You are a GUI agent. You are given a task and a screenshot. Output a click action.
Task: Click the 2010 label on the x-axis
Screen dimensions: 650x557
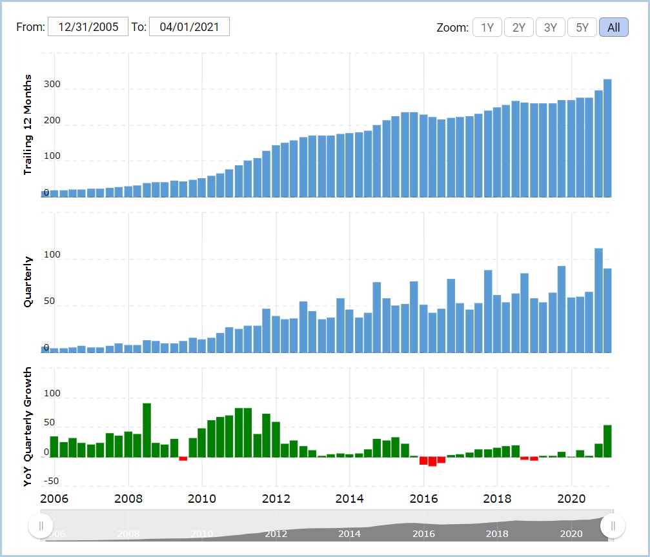(202, 498)
